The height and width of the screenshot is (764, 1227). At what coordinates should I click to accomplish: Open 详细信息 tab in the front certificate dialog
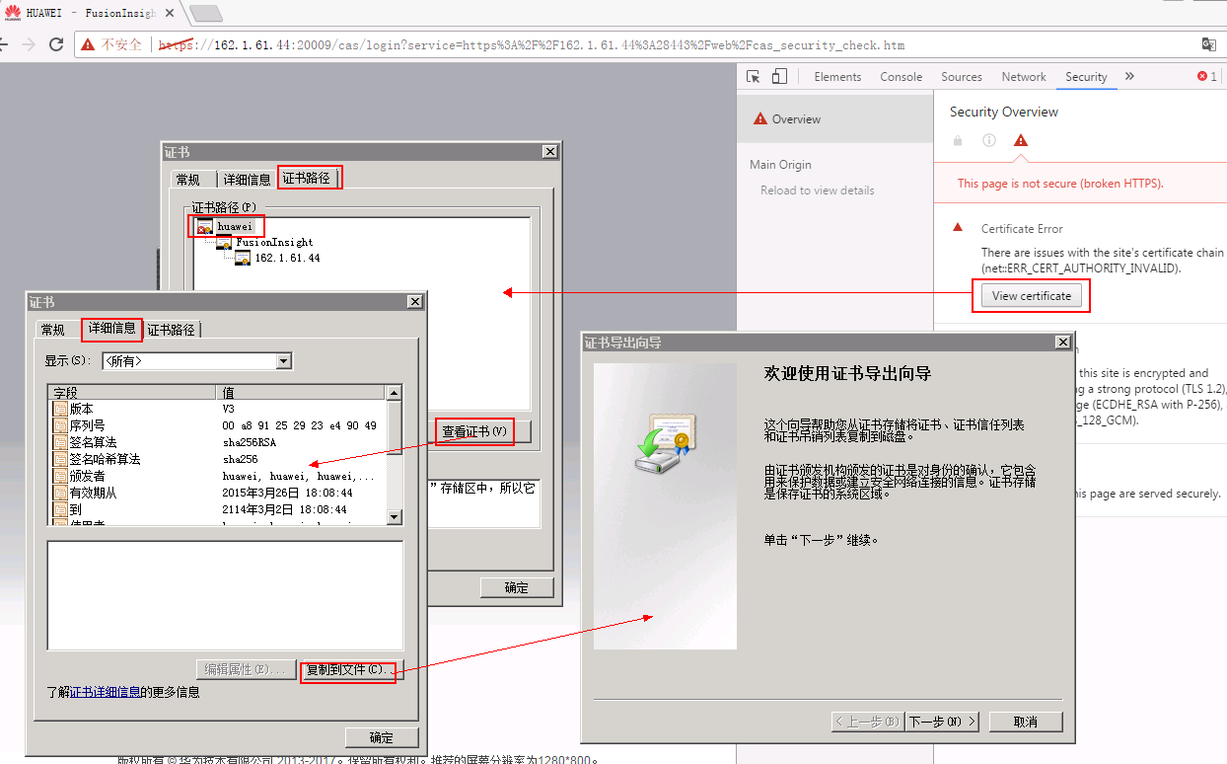click(112, 328)
